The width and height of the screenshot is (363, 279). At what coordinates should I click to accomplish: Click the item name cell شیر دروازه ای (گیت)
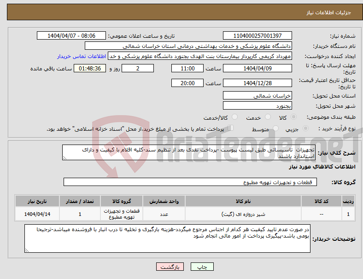click(243, 214)
